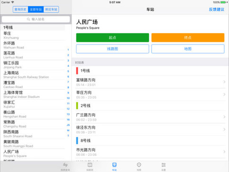Click blue Line 8 color marker
Screen dimensions: 229x172
77,141
